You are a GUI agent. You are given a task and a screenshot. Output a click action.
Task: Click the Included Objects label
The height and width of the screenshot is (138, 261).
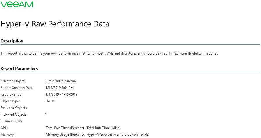tap(14, 114)
